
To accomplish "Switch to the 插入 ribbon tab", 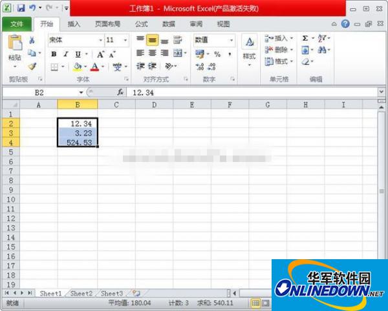I will [74, 24].
